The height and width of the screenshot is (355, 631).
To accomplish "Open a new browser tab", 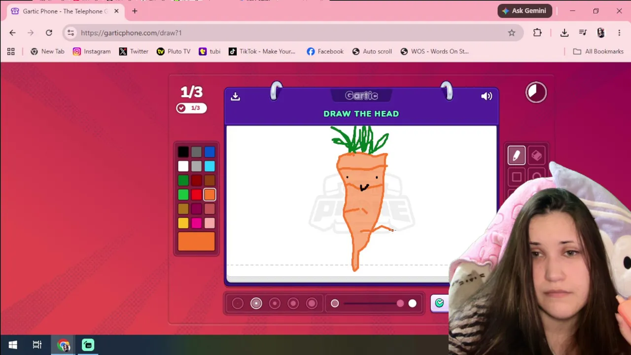I will [135, 11].
